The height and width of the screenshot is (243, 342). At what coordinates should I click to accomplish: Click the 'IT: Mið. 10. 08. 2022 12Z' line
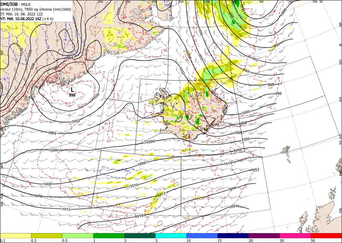22,14
